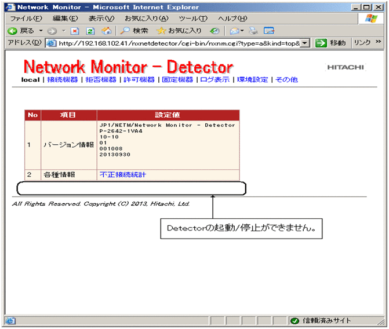Open the お気に入り(A) menu
This screenshot has width=389, height=329.
click(146, 19)
